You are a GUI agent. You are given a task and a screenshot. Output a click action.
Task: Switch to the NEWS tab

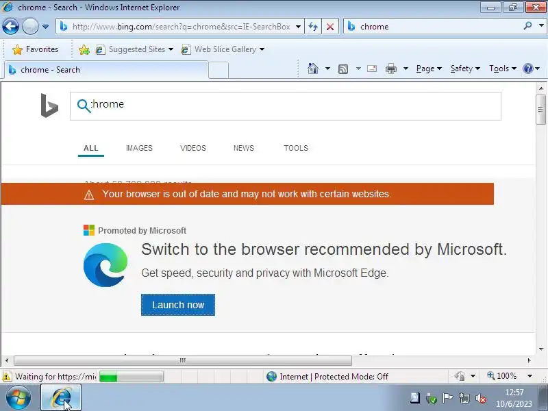(244, 148)
